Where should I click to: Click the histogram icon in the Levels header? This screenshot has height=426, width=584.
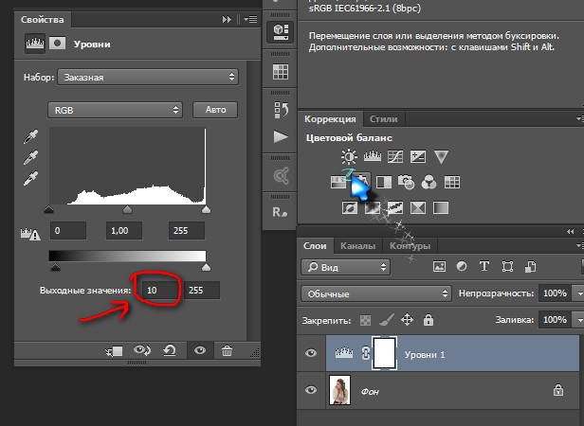pyautogui.click(x=35, y=44)
